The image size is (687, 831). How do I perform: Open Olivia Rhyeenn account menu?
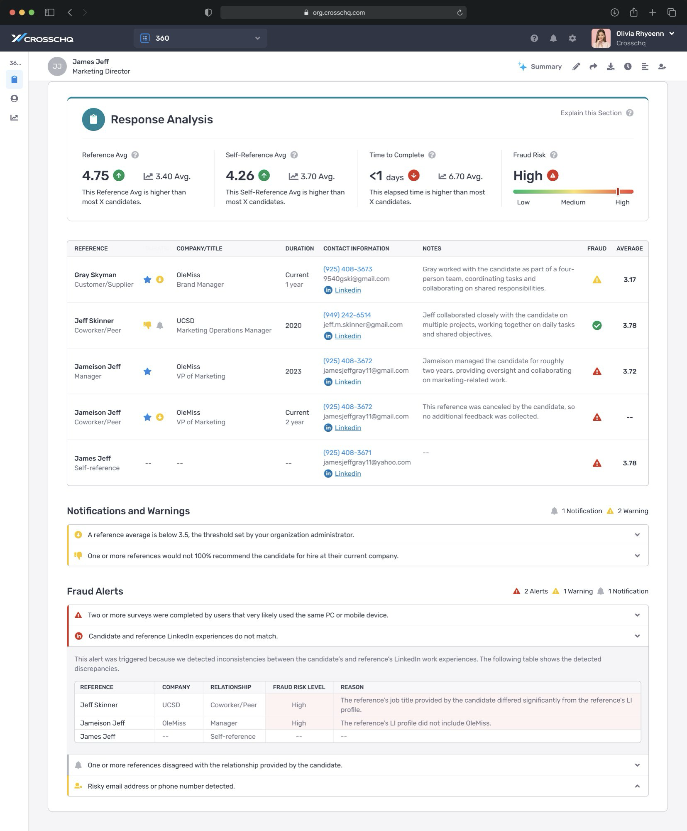(x=633, y=38)
